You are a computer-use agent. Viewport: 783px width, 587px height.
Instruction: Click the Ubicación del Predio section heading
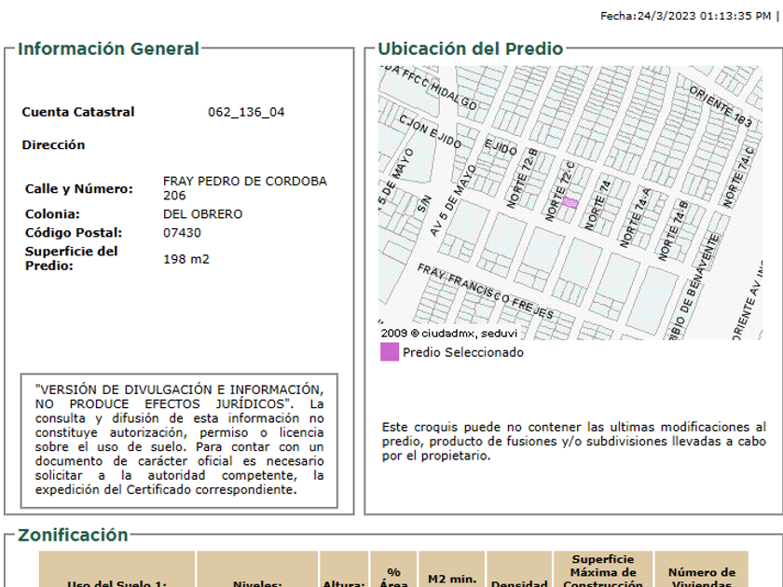pos(470,49)
